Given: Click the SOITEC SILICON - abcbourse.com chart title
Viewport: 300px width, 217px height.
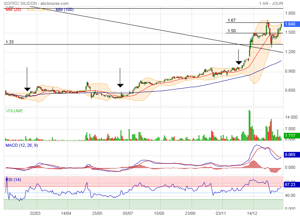Looking at the screenshot, I should 36,3.
